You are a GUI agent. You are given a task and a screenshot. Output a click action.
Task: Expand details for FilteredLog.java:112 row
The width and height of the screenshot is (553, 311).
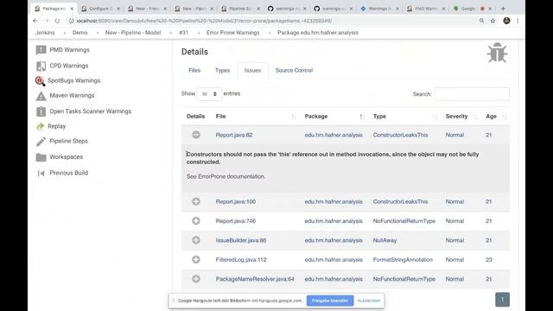click(x=196, y=259)
